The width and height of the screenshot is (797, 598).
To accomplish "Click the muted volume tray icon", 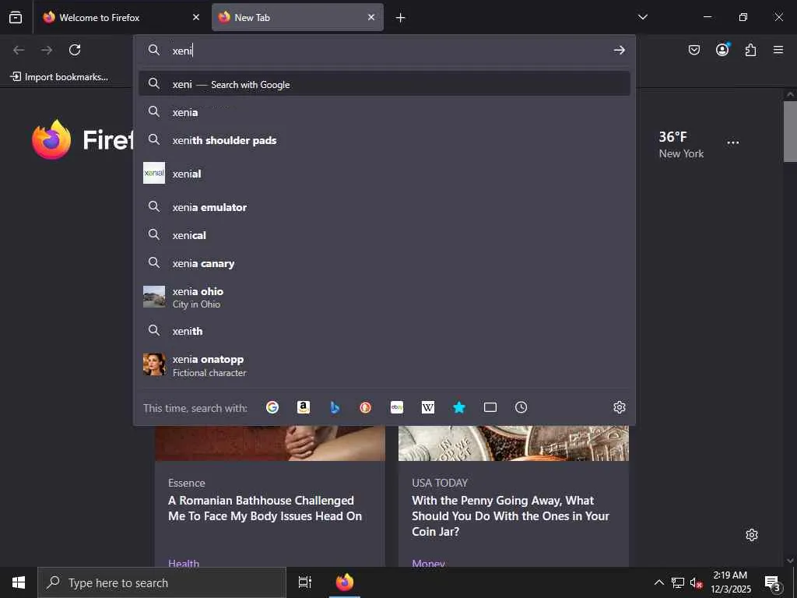I will click(696, 583).
